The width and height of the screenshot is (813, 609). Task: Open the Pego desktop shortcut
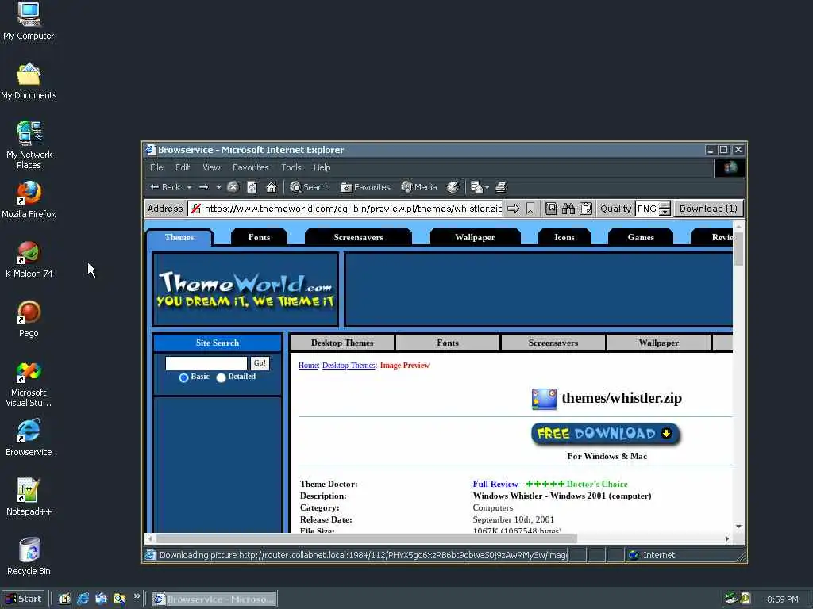29,319
